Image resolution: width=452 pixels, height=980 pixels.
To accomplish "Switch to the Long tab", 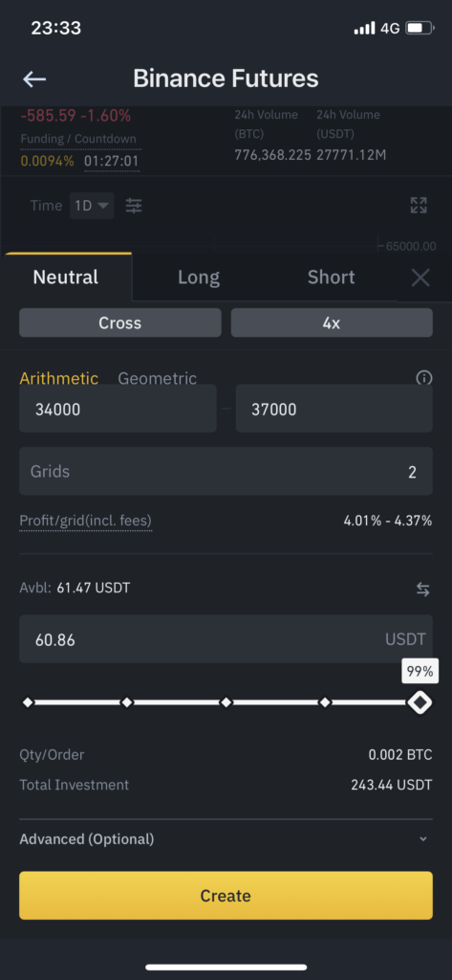I will pos(199,277).
